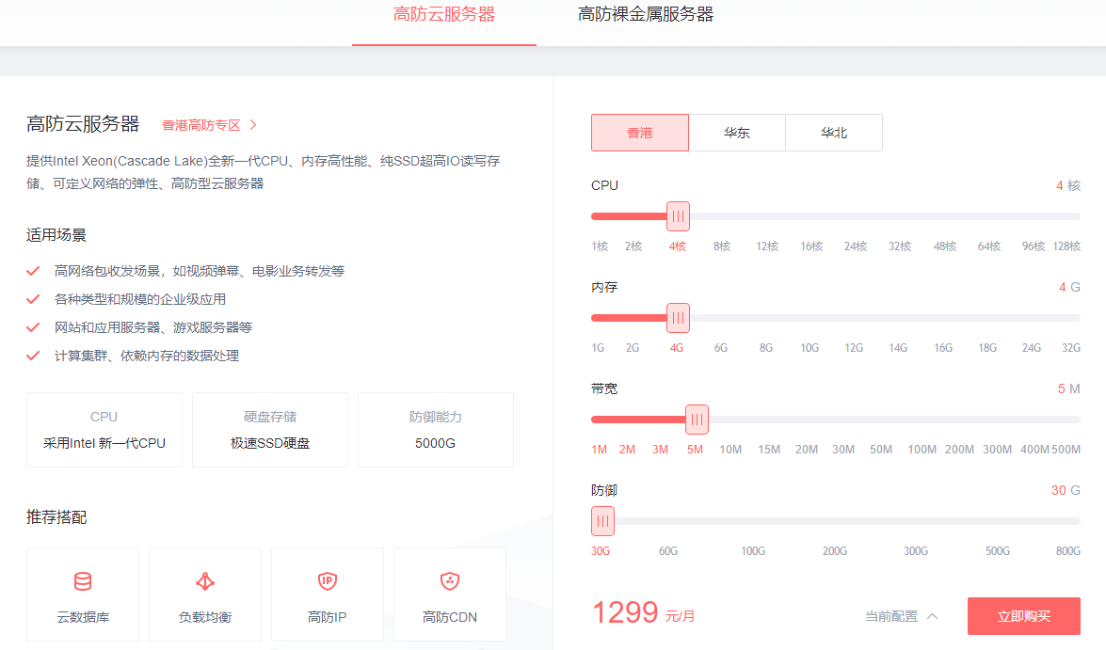The width and height of the screenshot is (1106, 650).
Task: Choose 500G on the 防御 scale
Action: 997,550
